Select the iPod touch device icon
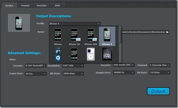 pyautogui.click(x=74, y=54)
